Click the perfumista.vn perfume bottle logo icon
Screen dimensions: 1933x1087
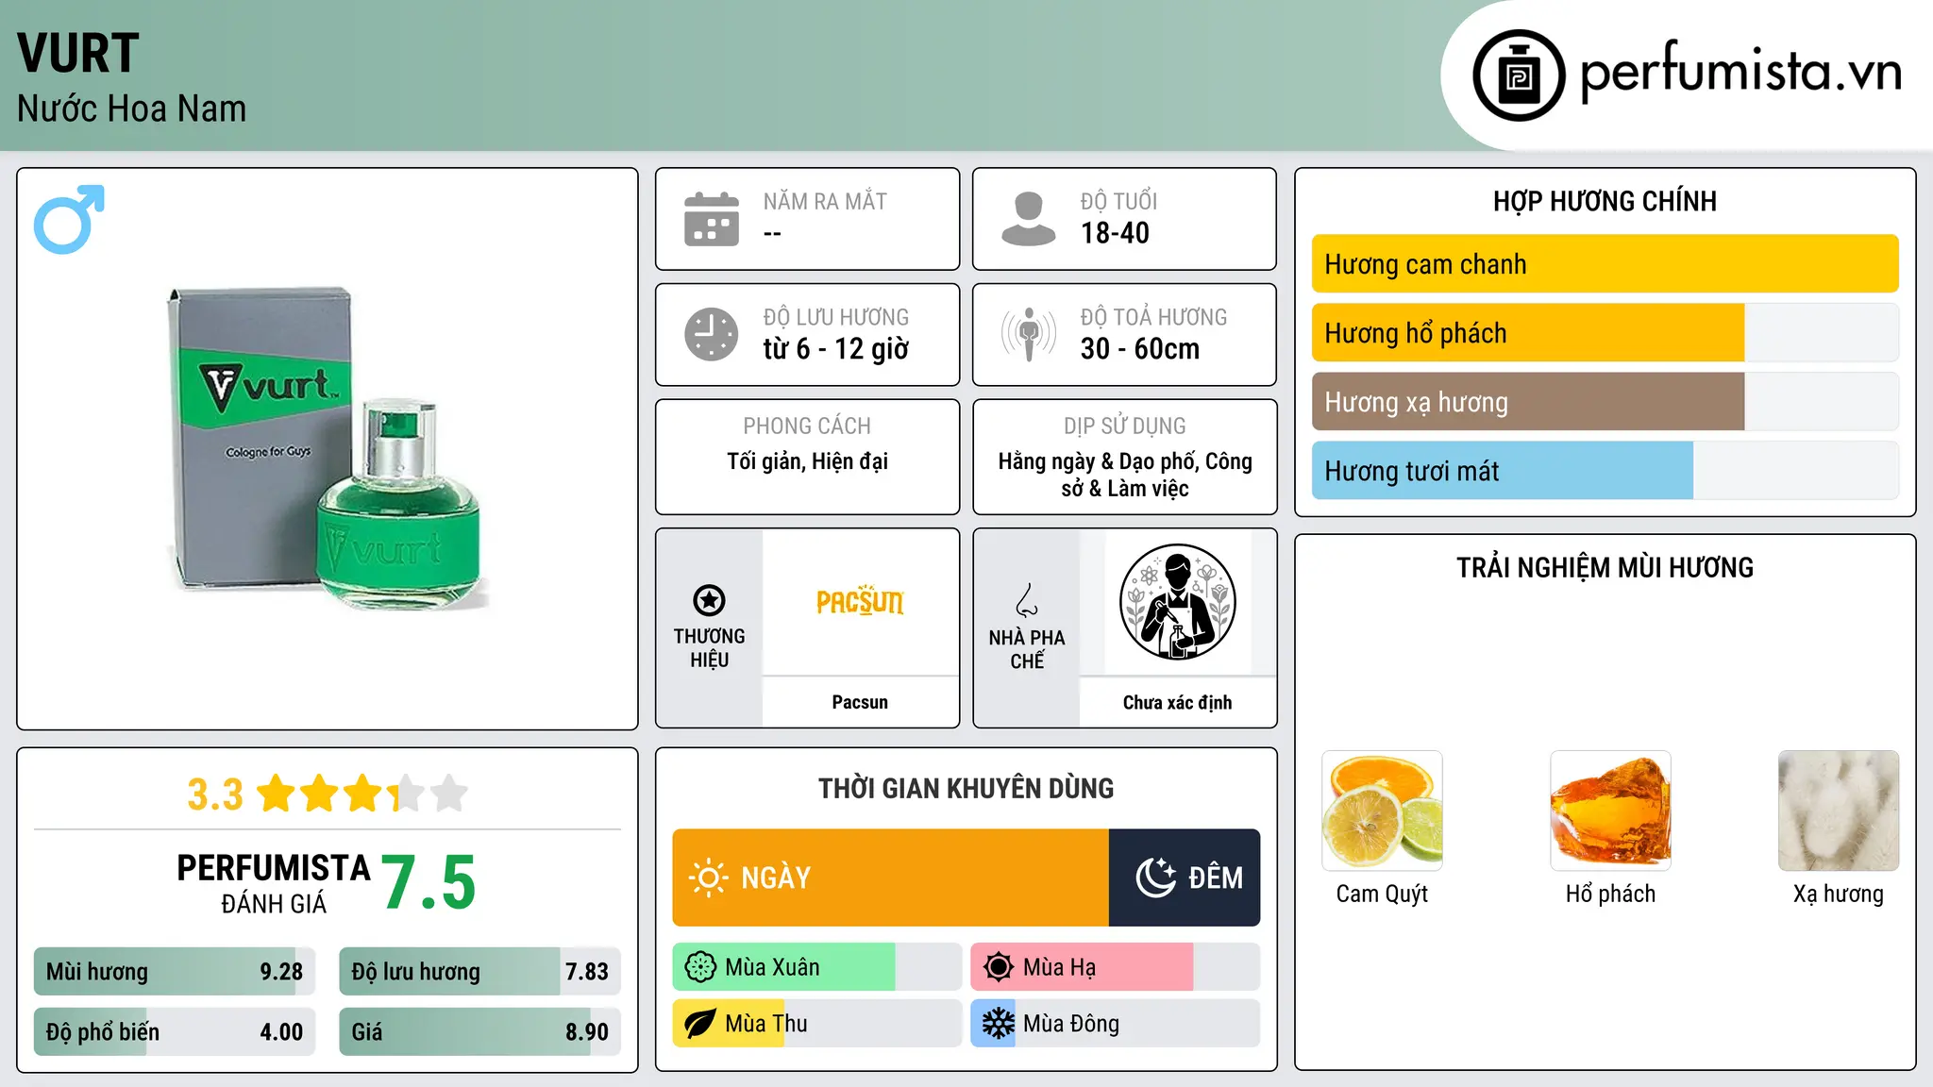(x=1519, y=75)
